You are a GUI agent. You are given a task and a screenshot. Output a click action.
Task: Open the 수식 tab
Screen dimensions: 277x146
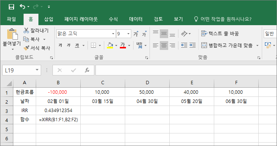point(113,19)
